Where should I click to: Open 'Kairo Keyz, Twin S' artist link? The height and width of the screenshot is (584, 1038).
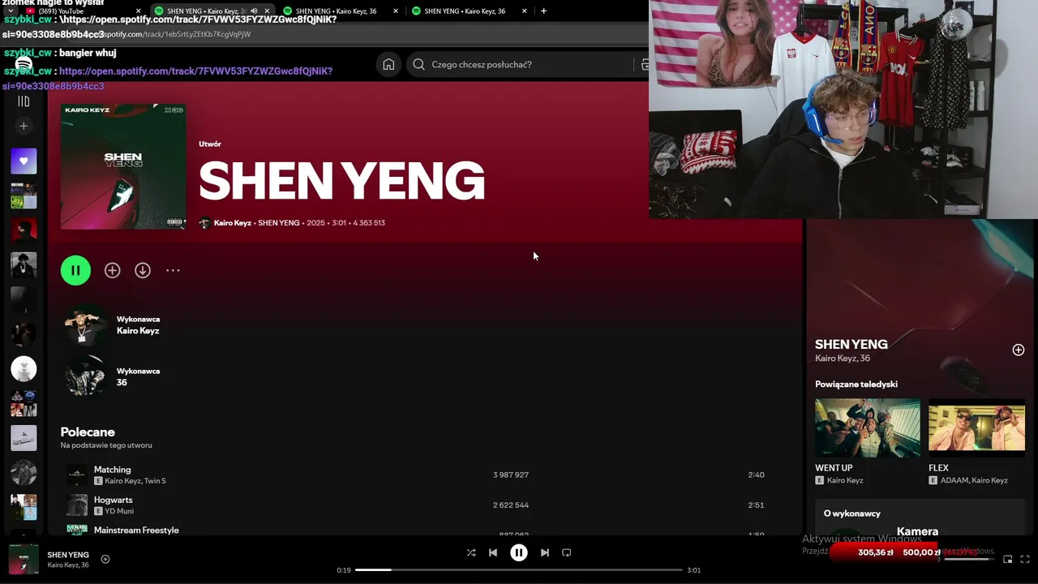(x=135, y=481)
